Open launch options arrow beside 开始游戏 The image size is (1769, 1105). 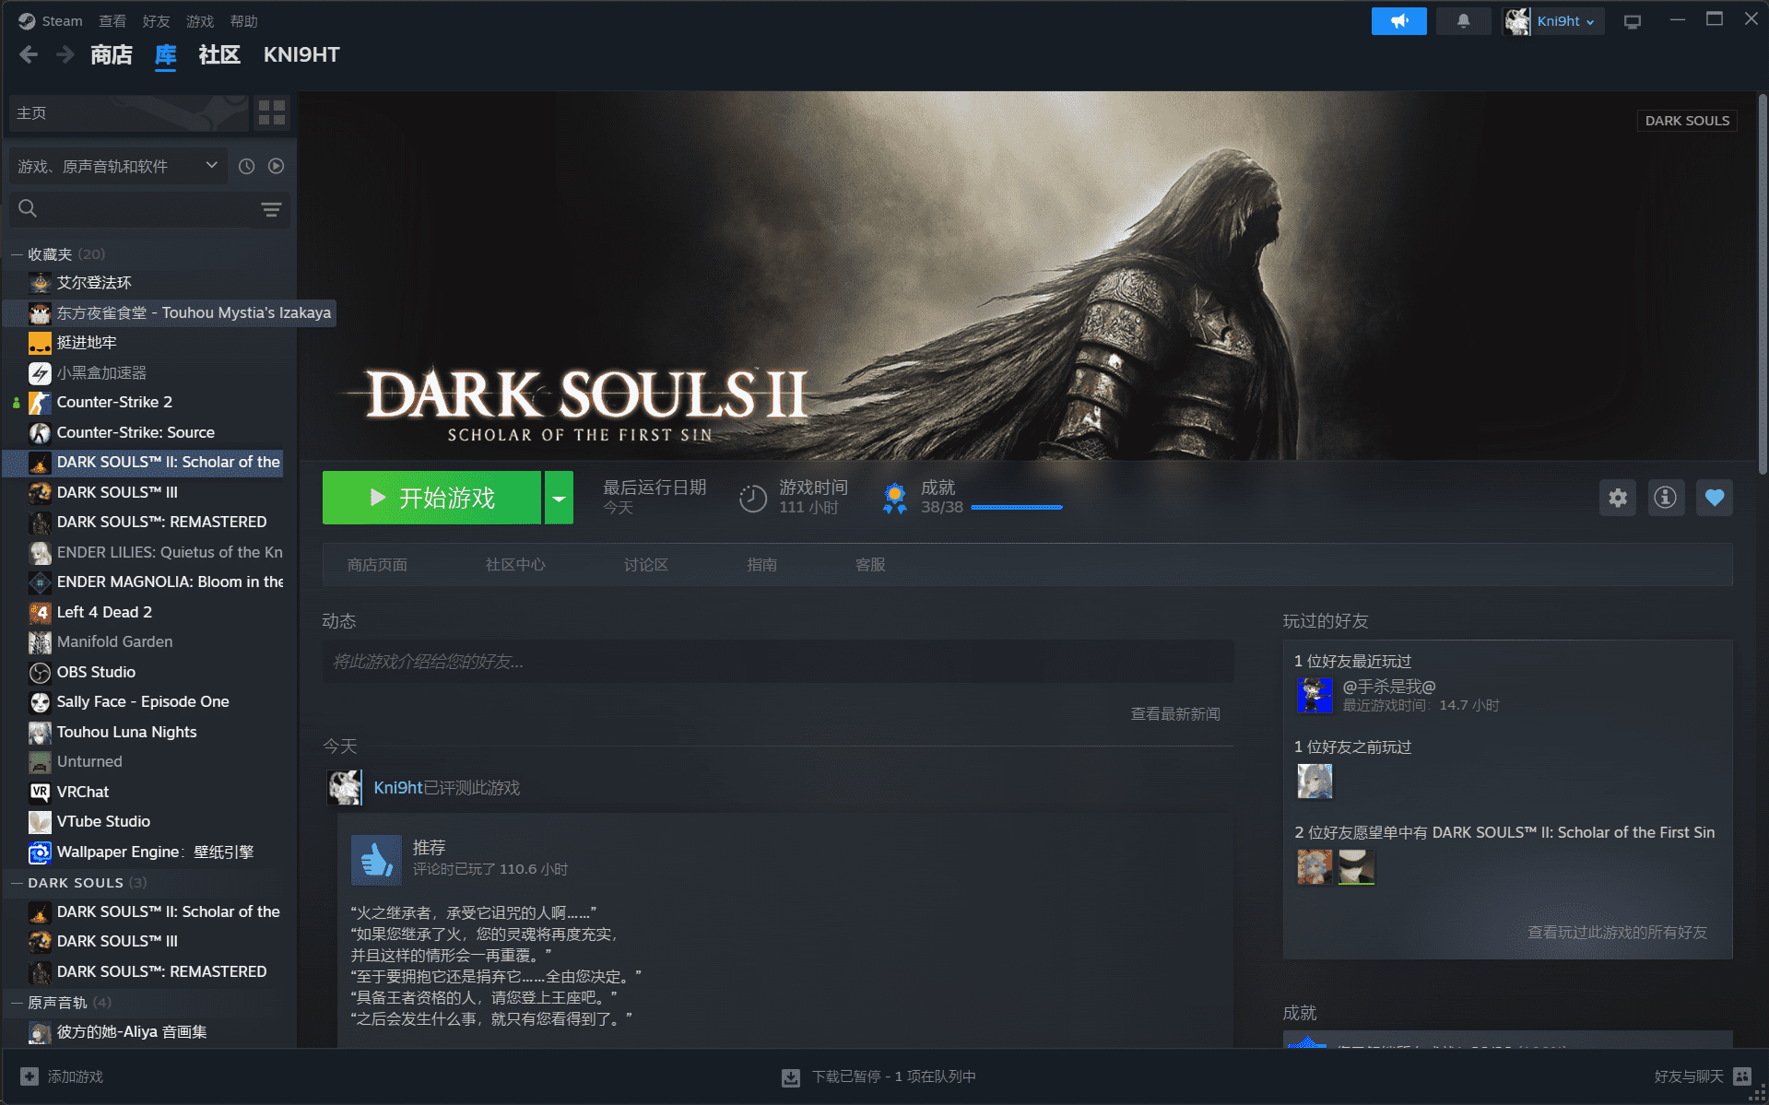pos(559,498)
